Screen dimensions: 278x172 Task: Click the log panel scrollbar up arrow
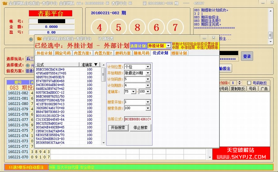pos(271,11)
